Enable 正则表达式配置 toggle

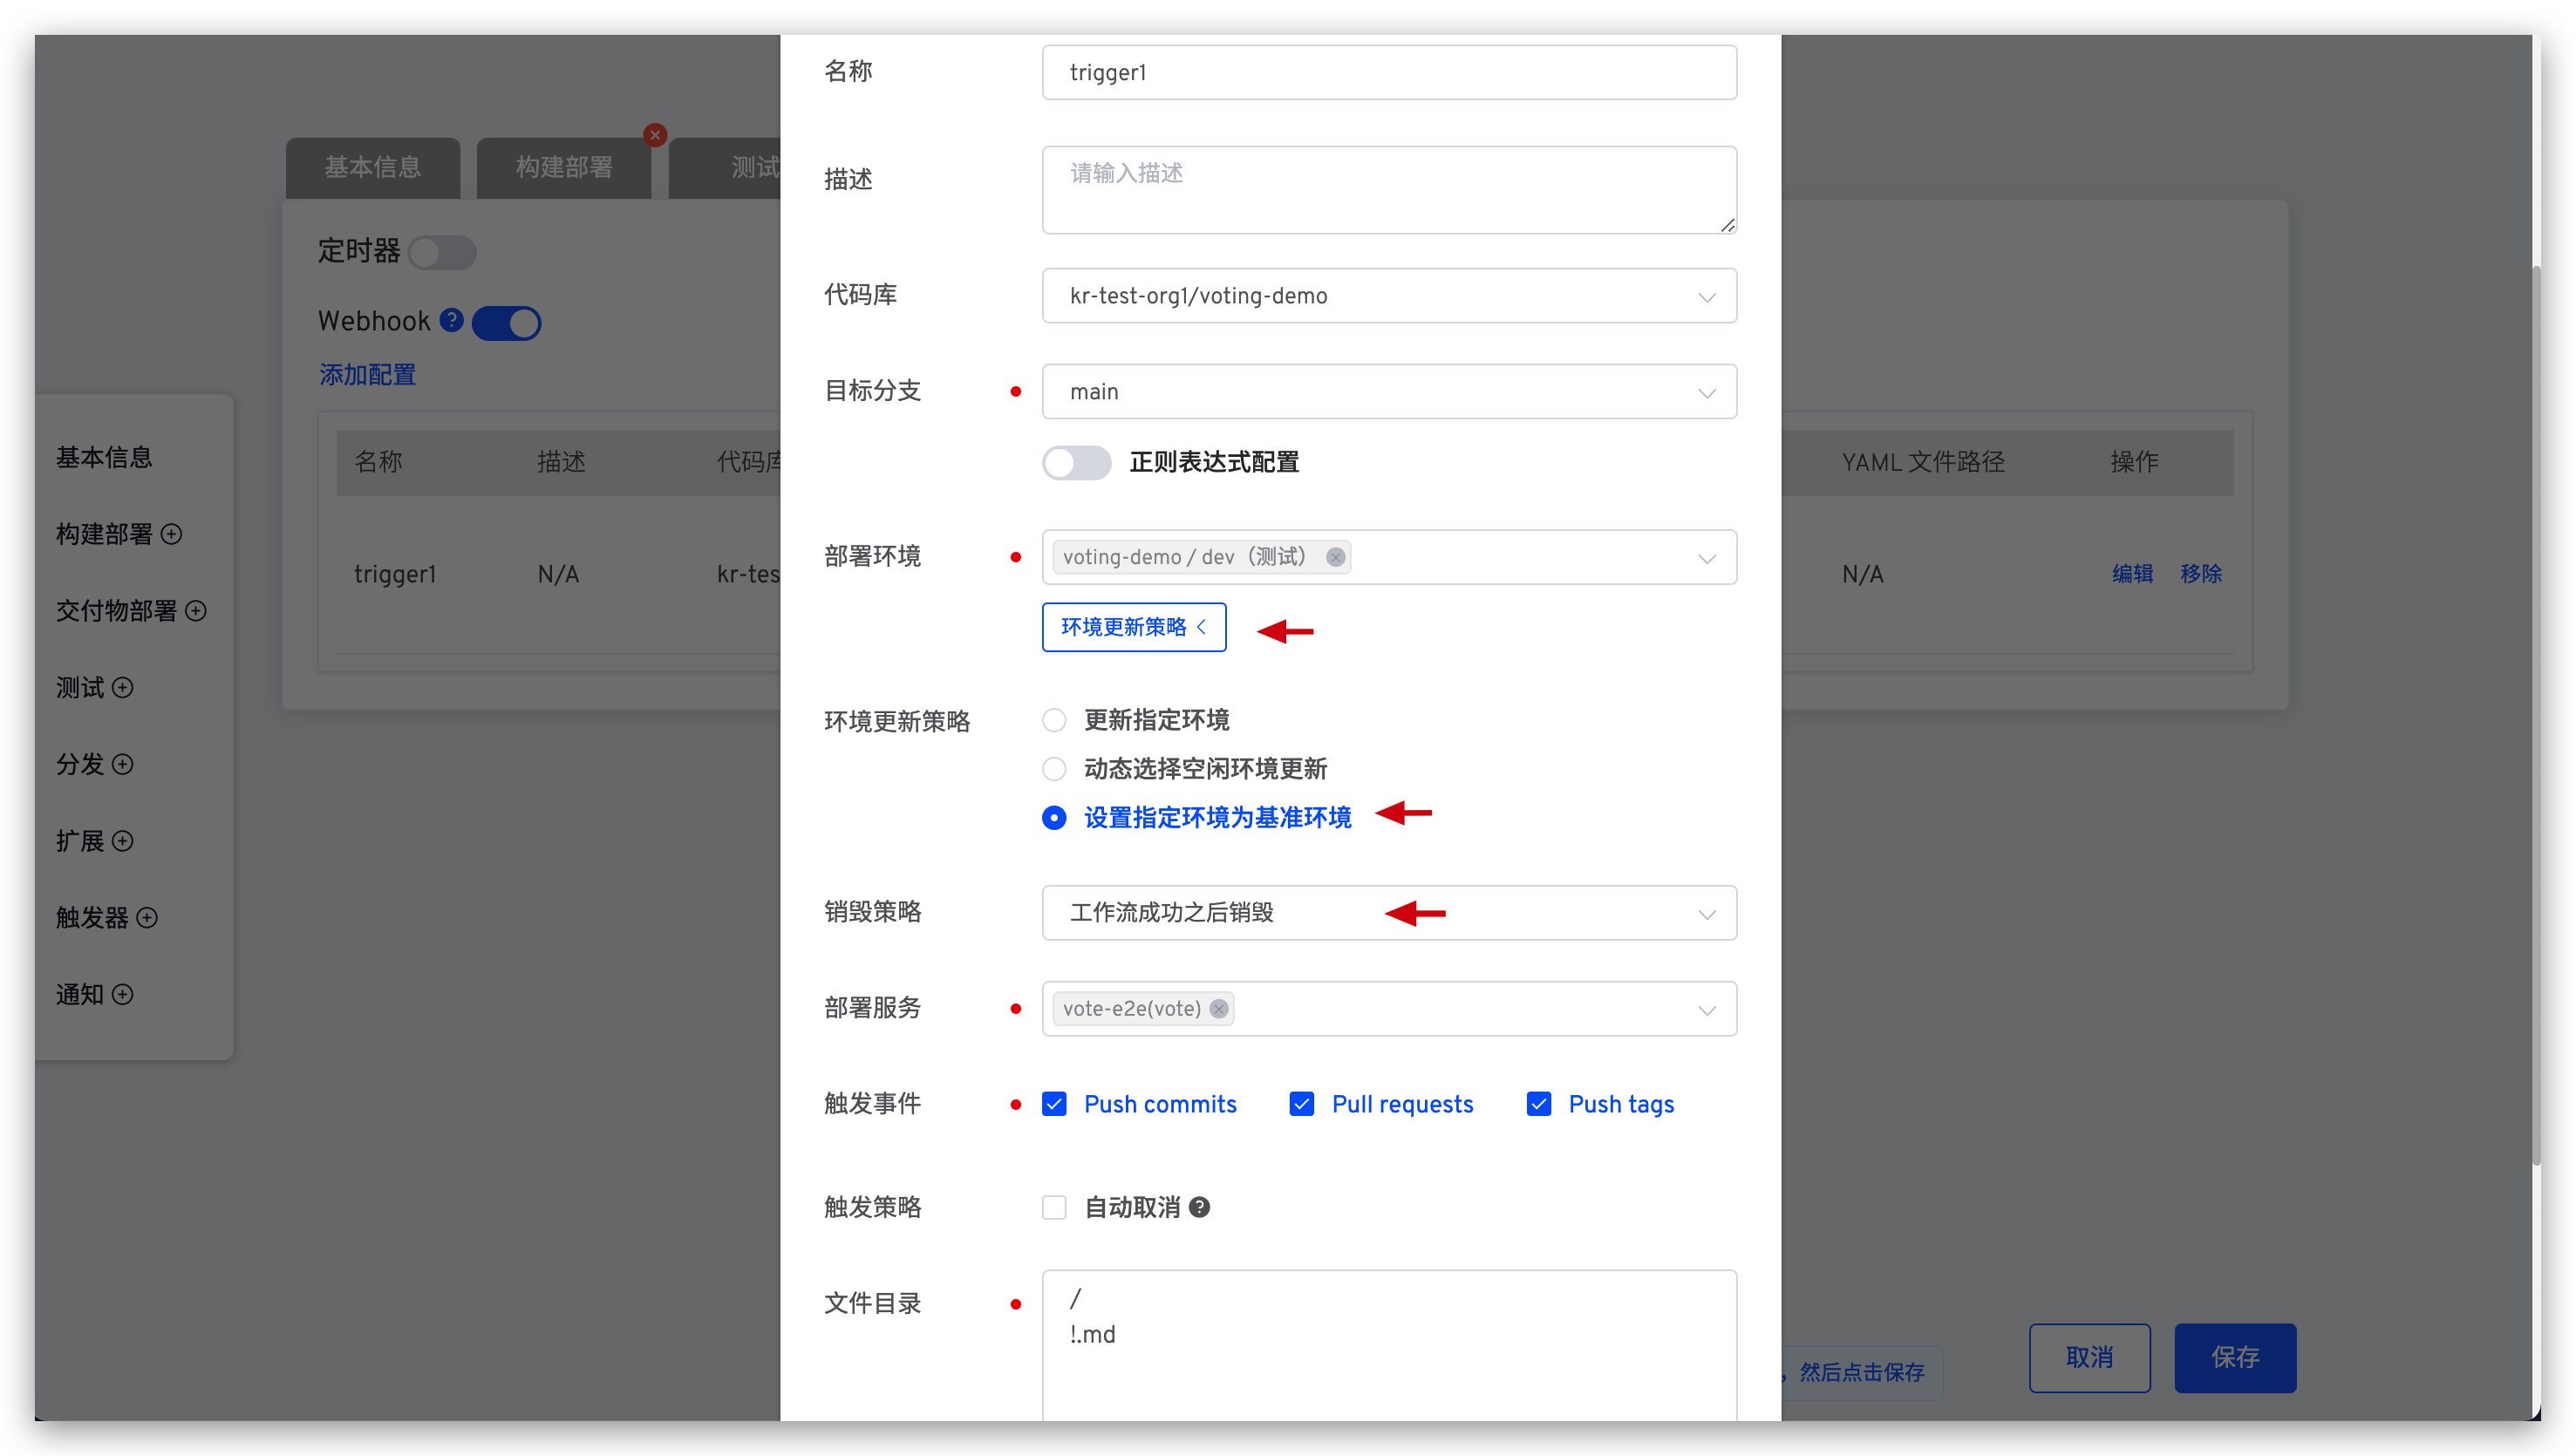click(1076, 464)
